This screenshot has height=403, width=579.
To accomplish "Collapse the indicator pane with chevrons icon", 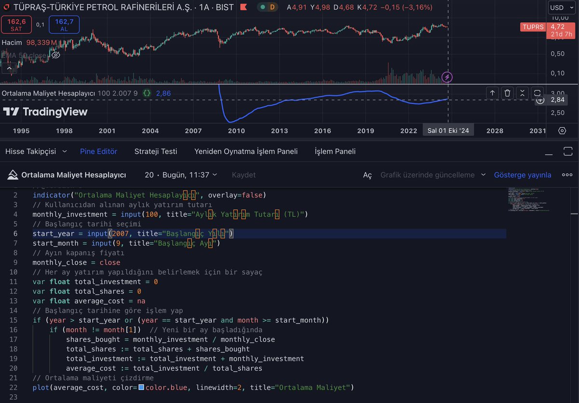I will pyautogui.click(x=523, y=93).
